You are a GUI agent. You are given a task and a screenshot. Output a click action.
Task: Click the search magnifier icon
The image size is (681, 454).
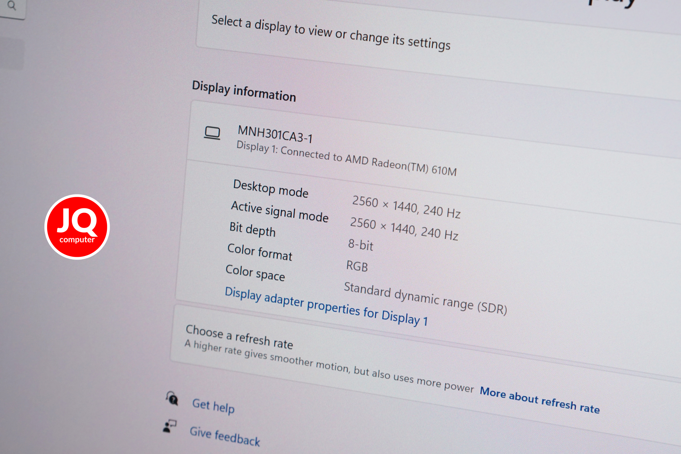tap(12, 6)
